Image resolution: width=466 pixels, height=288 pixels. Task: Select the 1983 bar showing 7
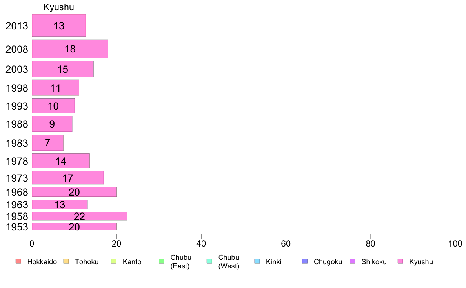pos(47,143)
